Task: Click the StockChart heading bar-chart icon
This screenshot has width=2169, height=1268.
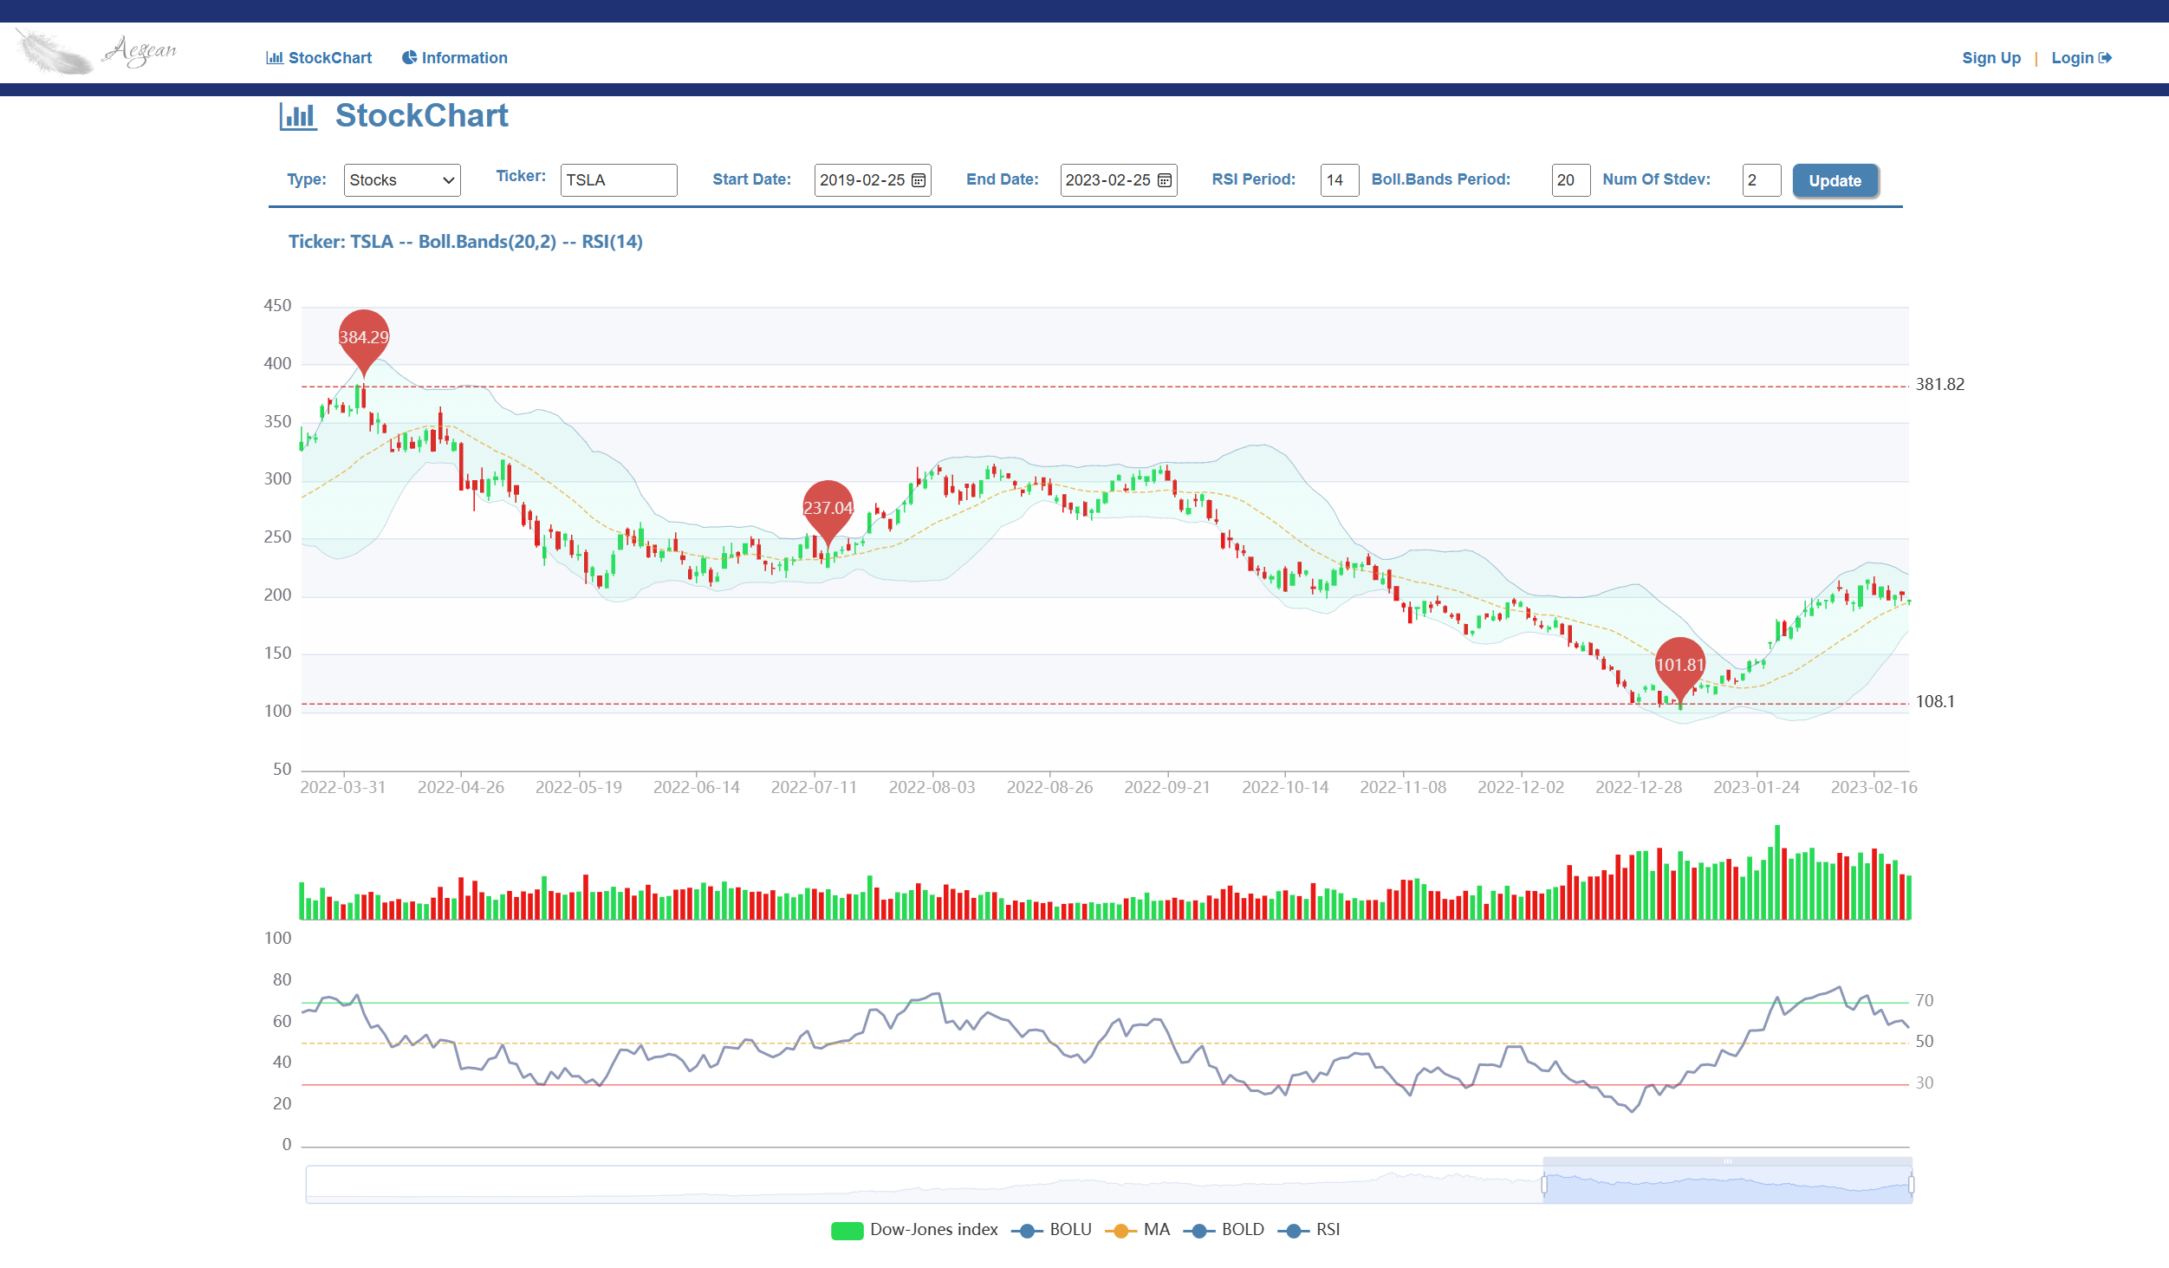Action: pyautogui.click(x=298, y=115)
